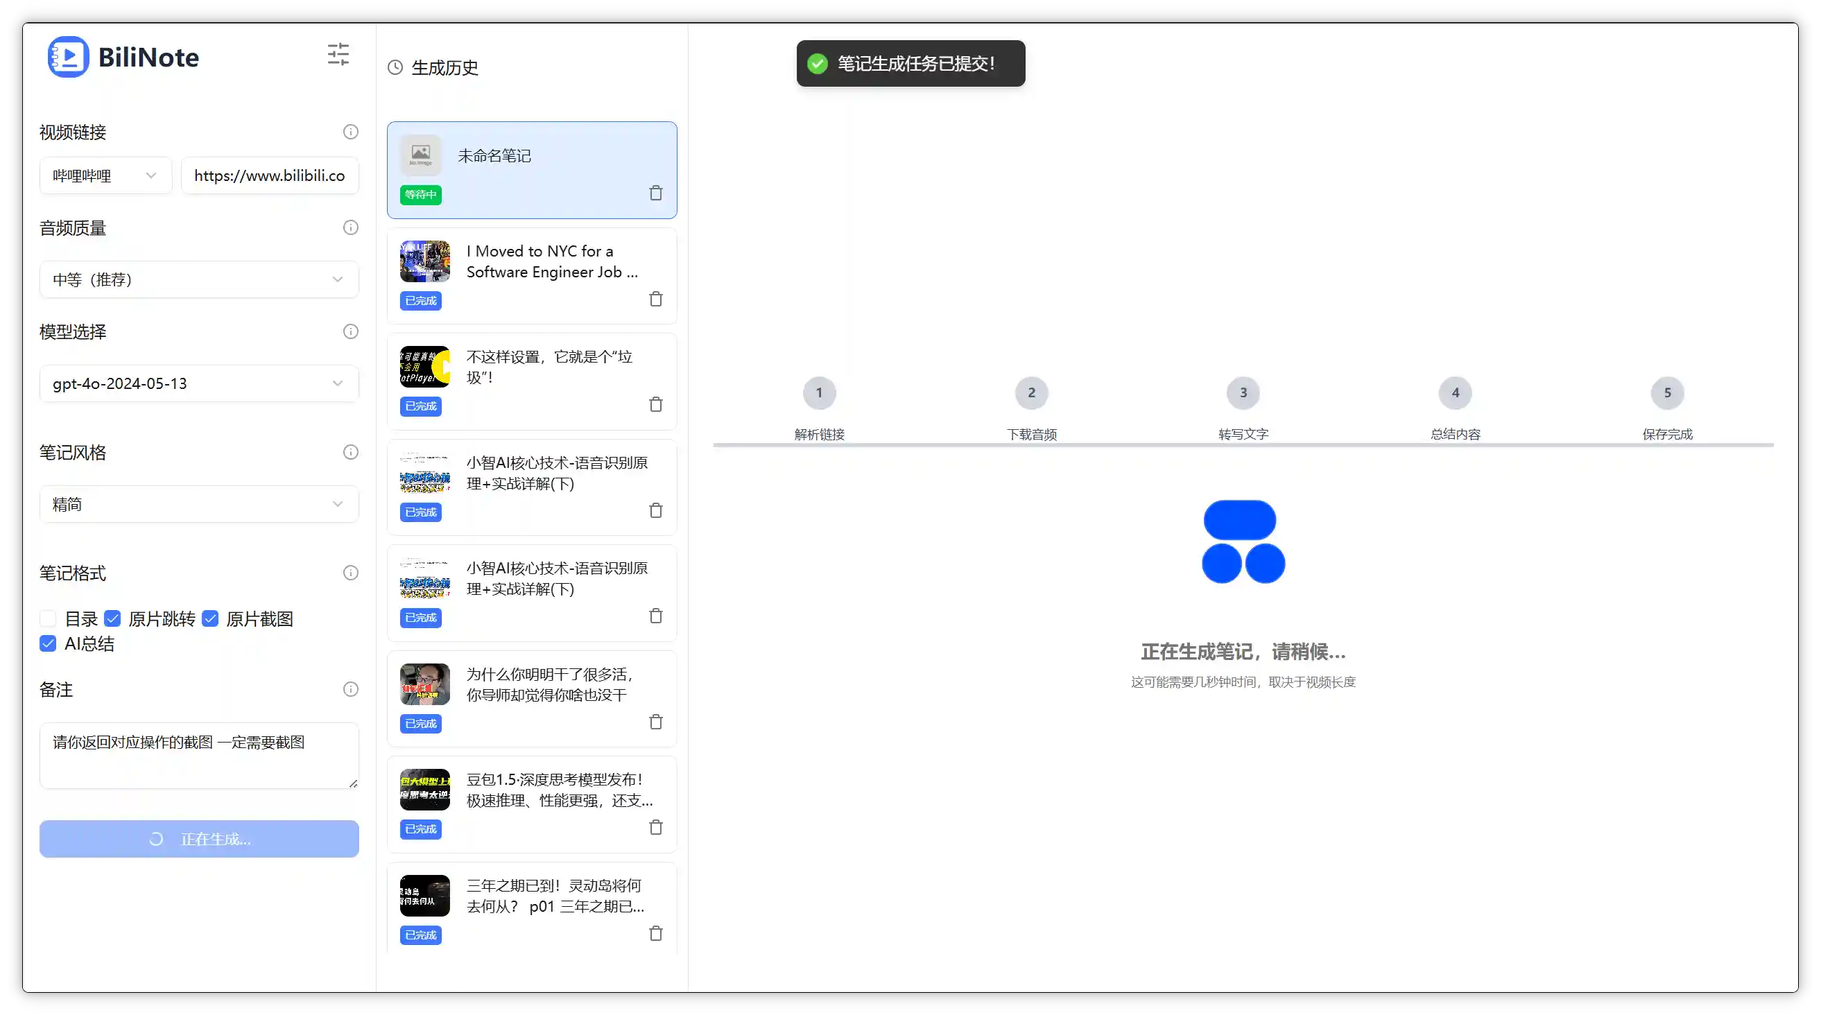The height and width of the screenshot is (1015, 1821).
Task: Open settings via the sliders icon
Action: [x=338, y=53]
